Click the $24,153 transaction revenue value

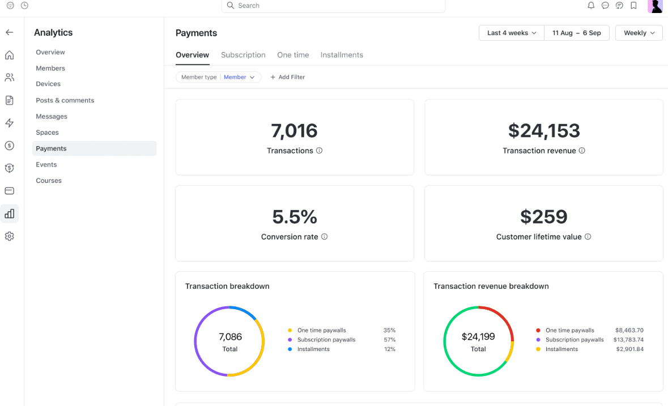(544, 131)
